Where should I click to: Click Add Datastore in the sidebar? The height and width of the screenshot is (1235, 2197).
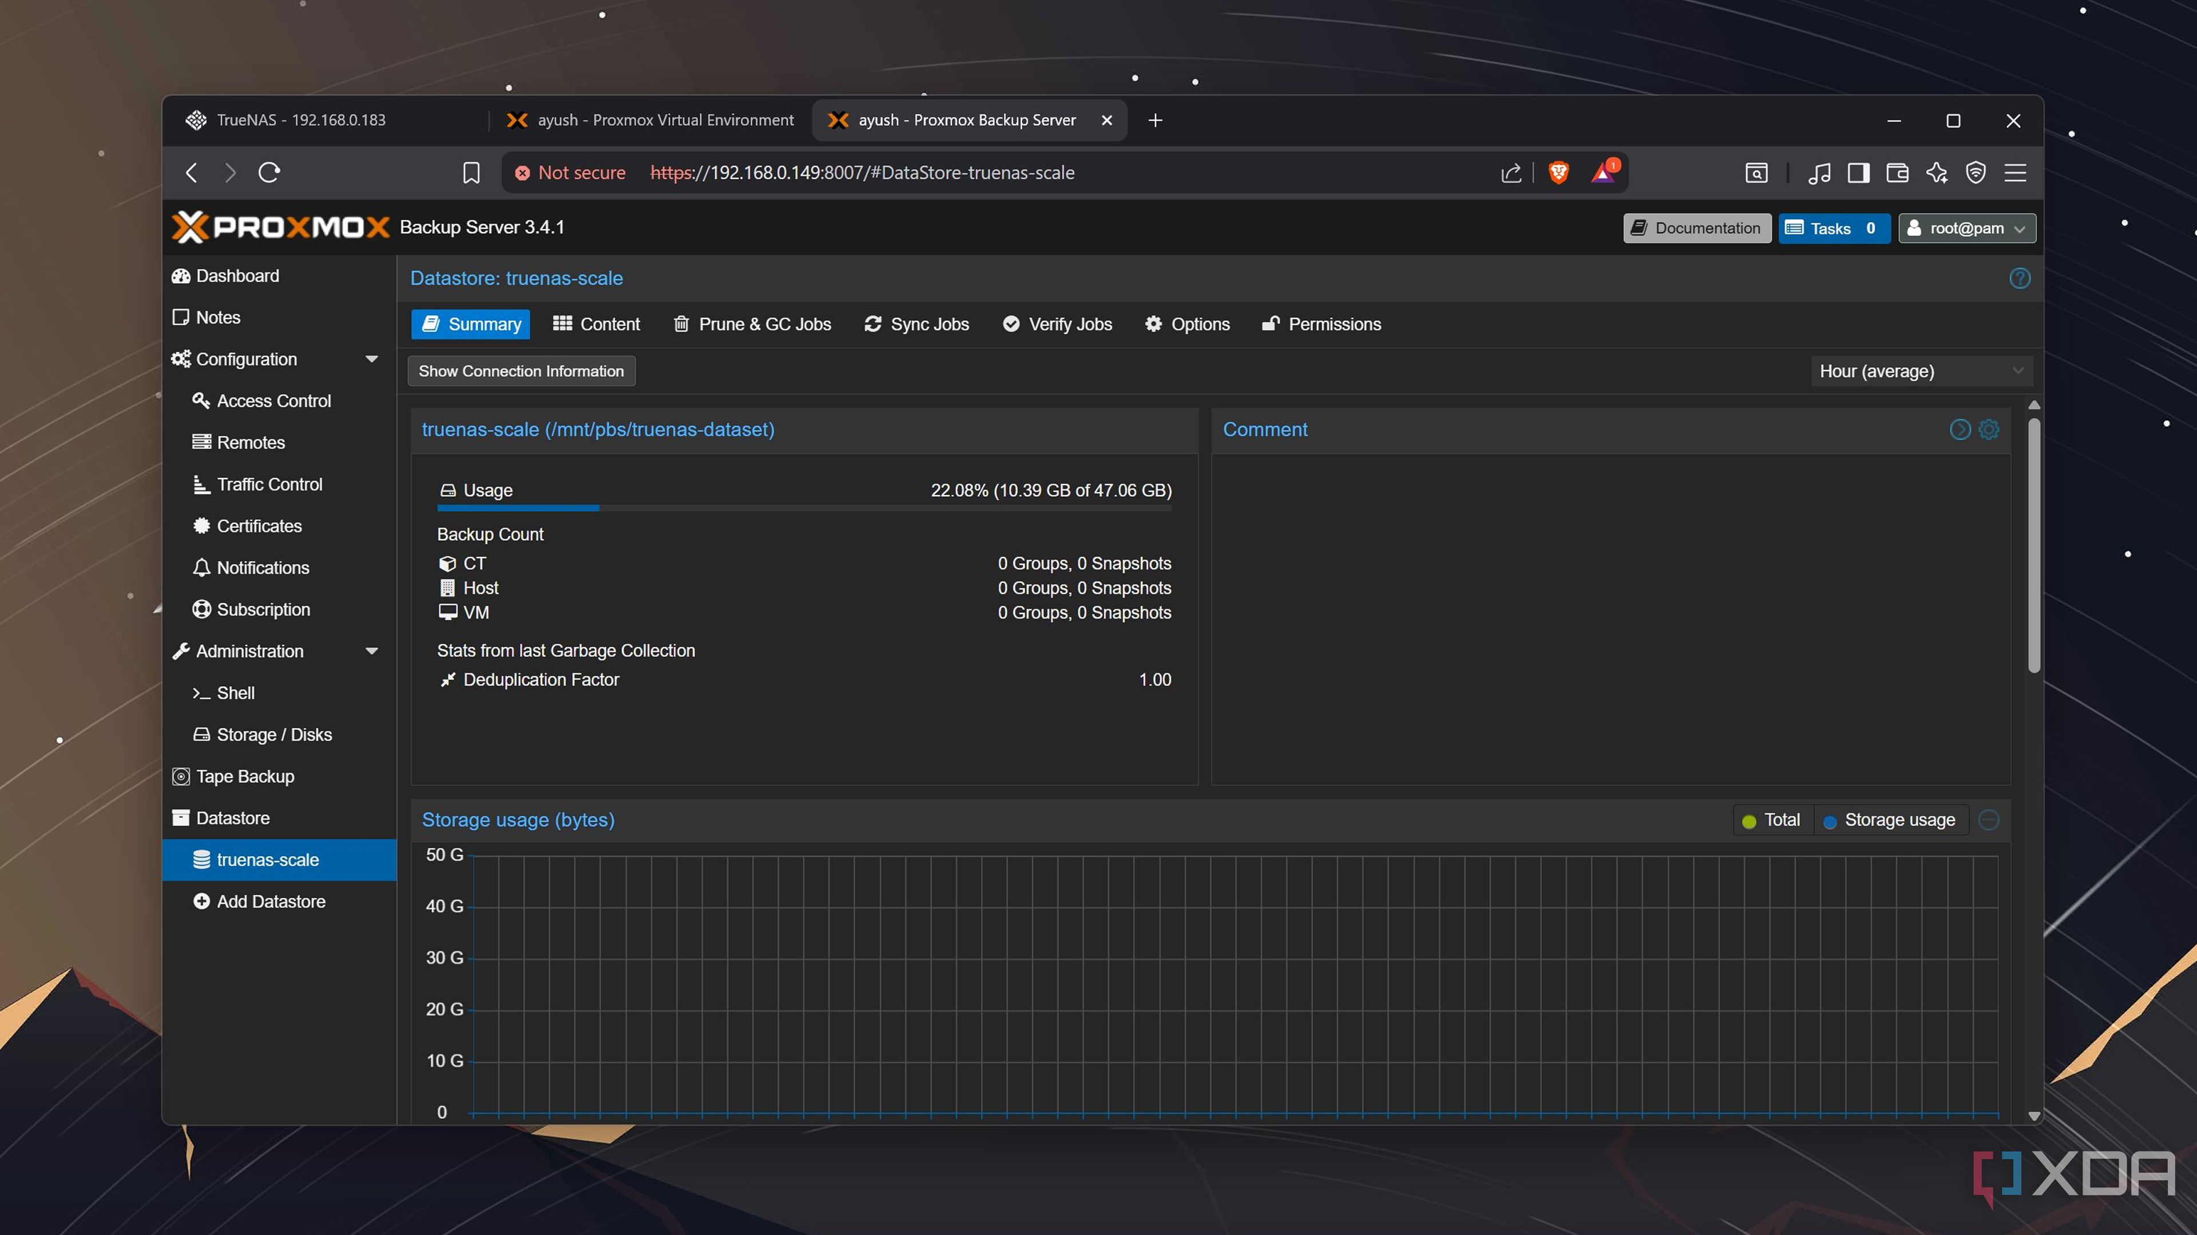(280, 901)
